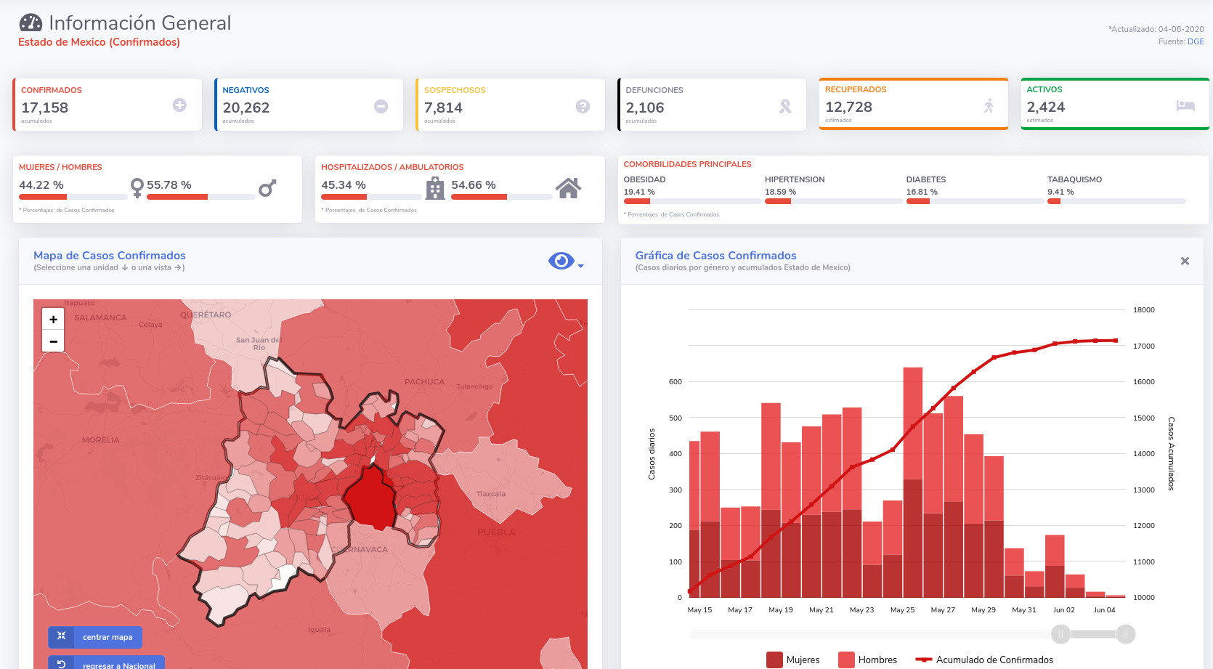Screen dimensions: 1213x669
Task: Click the hospital building icon
Action: (435, 188)
